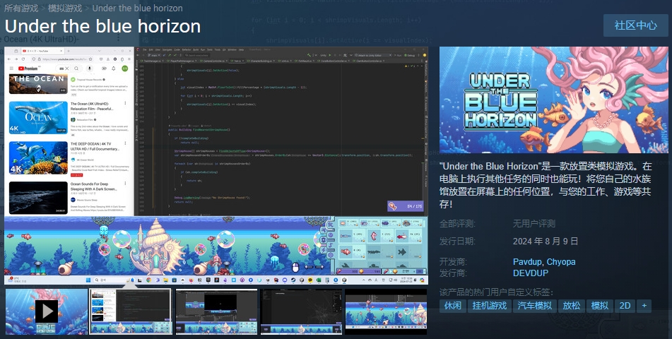Select the video editor screenshot thumbnail
672x339 pixels.
pos(216,311)
